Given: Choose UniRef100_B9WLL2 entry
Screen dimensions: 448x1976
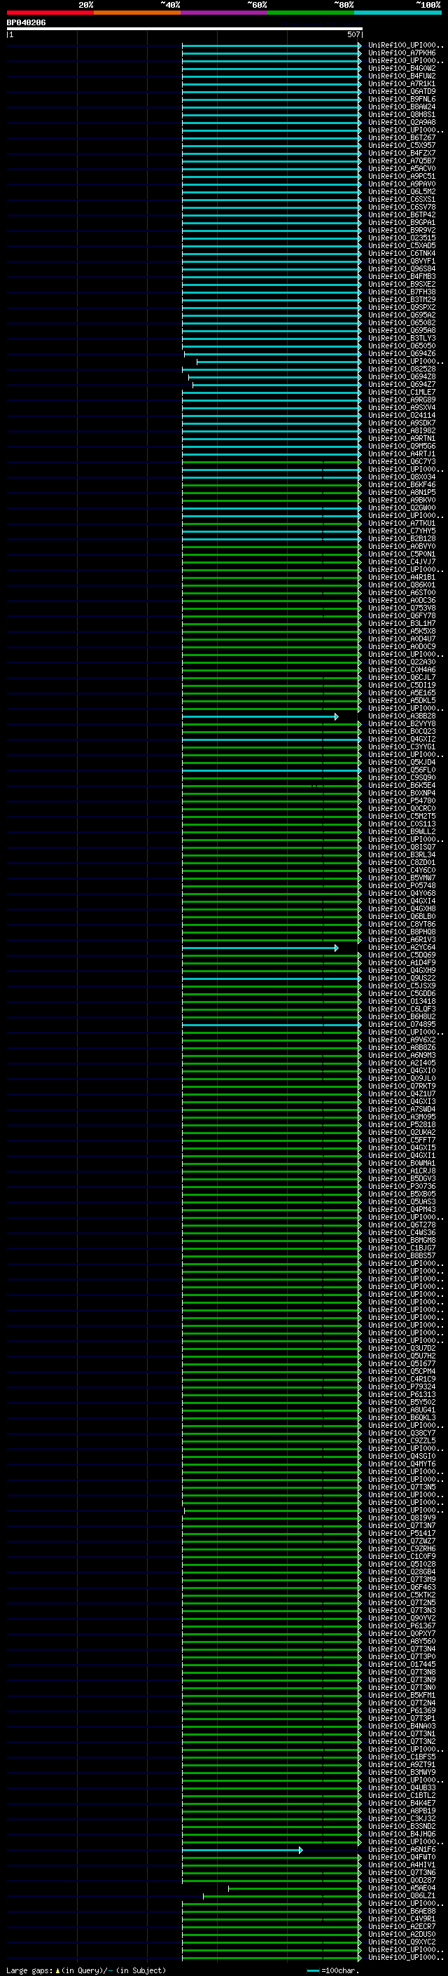Looking at the screenshot, I should (402, 831).
